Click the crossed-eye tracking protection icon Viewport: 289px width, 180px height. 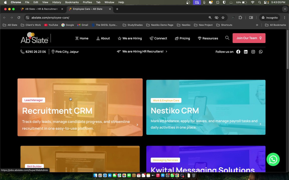pos(216,18)
